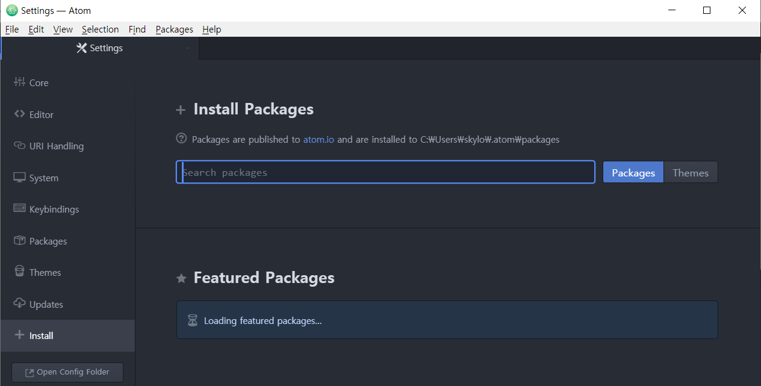Viewport: 761px width, 386px height.
Task: Click the Core sliders icon
Action: point(19,82)
